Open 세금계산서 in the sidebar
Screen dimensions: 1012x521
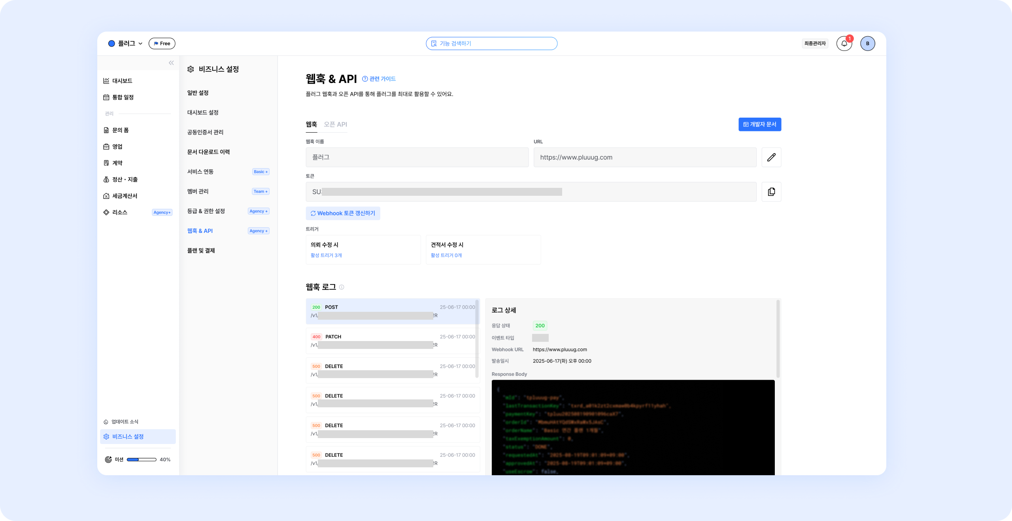point(125,196)
